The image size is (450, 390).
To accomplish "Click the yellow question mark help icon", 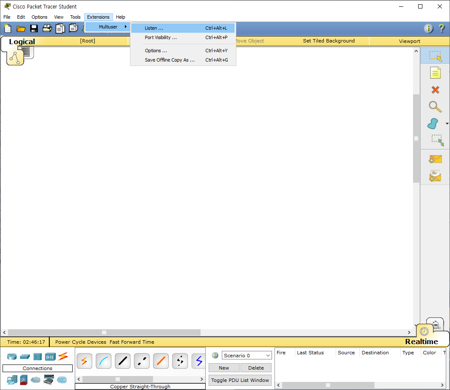I will [x=442, y=28].
